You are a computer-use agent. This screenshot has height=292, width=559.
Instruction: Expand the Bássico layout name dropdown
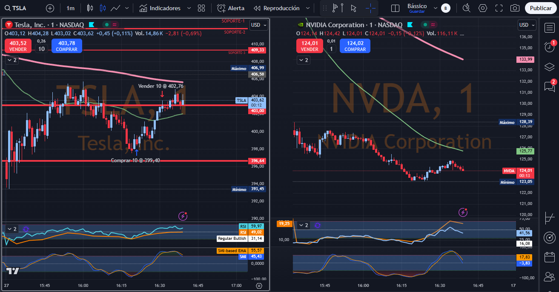click(435, 8)
